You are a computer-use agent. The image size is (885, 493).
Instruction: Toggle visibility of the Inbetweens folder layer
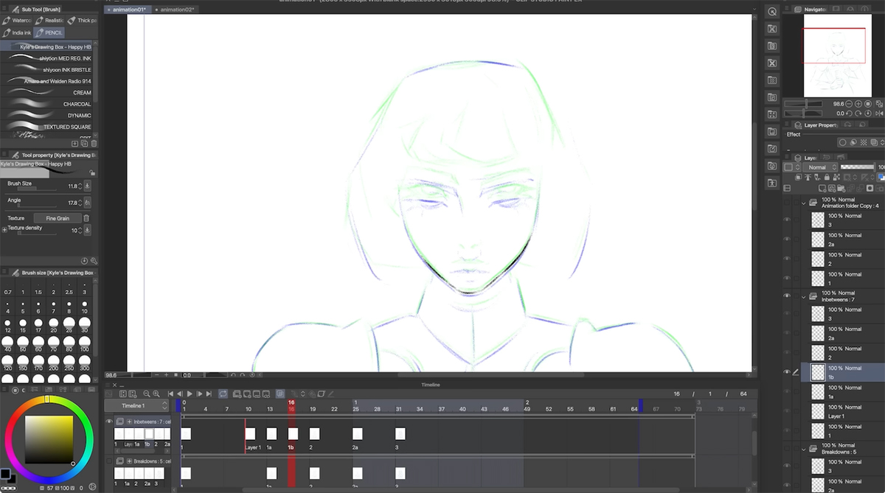(x=786, y=296)
